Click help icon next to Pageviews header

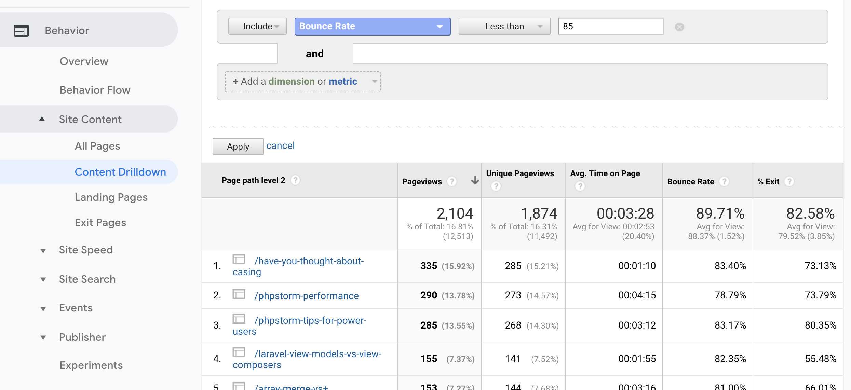click(452, 182)
